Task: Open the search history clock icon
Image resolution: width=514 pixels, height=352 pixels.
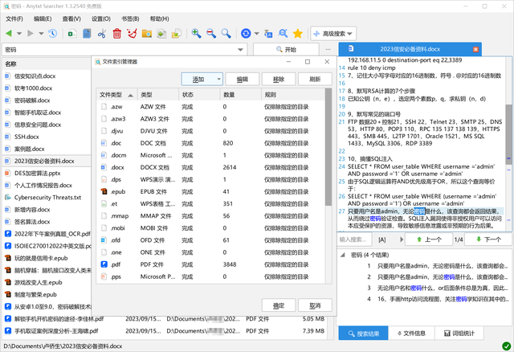Action: point(52,33)
